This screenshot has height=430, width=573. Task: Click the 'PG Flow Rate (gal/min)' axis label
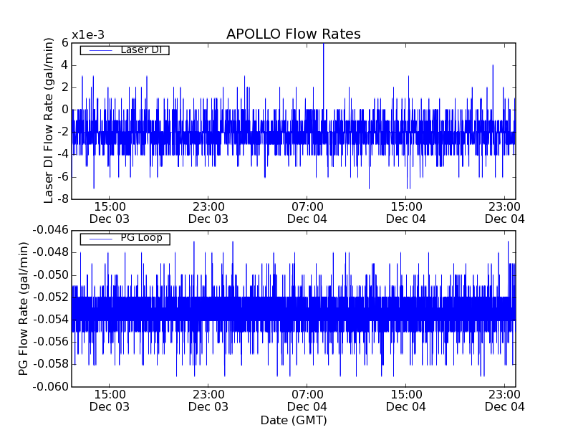coord(24,308)
